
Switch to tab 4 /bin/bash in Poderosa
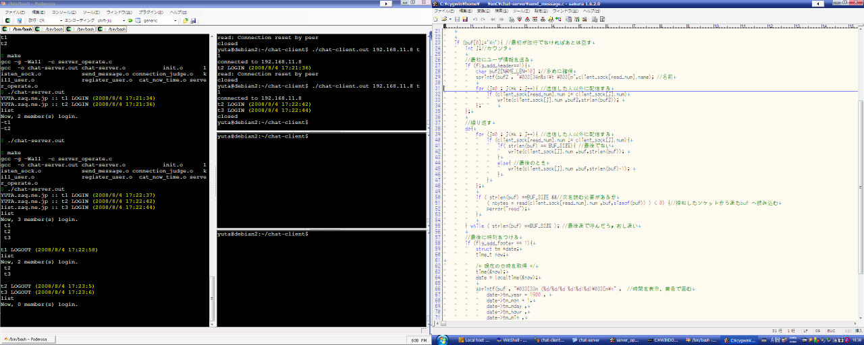click(x=112, y=29)
